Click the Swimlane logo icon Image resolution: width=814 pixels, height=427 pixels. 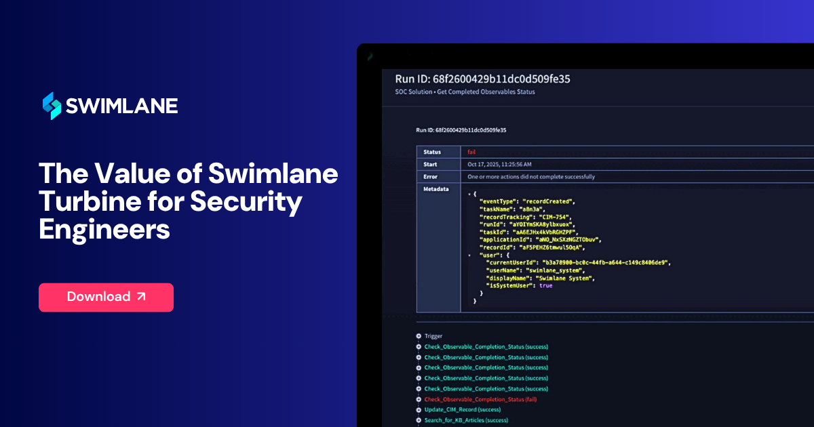tap(52, 106)
